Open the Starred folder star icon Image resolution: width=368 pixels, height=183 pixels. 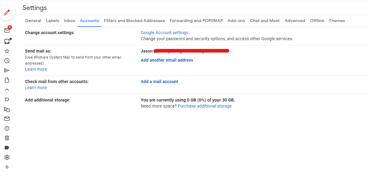tap(7, 51)
